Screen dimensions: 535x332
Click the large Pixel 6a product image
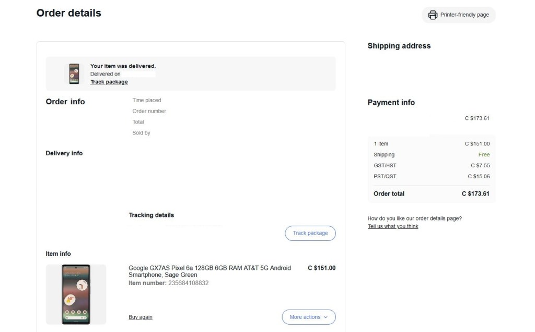point(76,294)
